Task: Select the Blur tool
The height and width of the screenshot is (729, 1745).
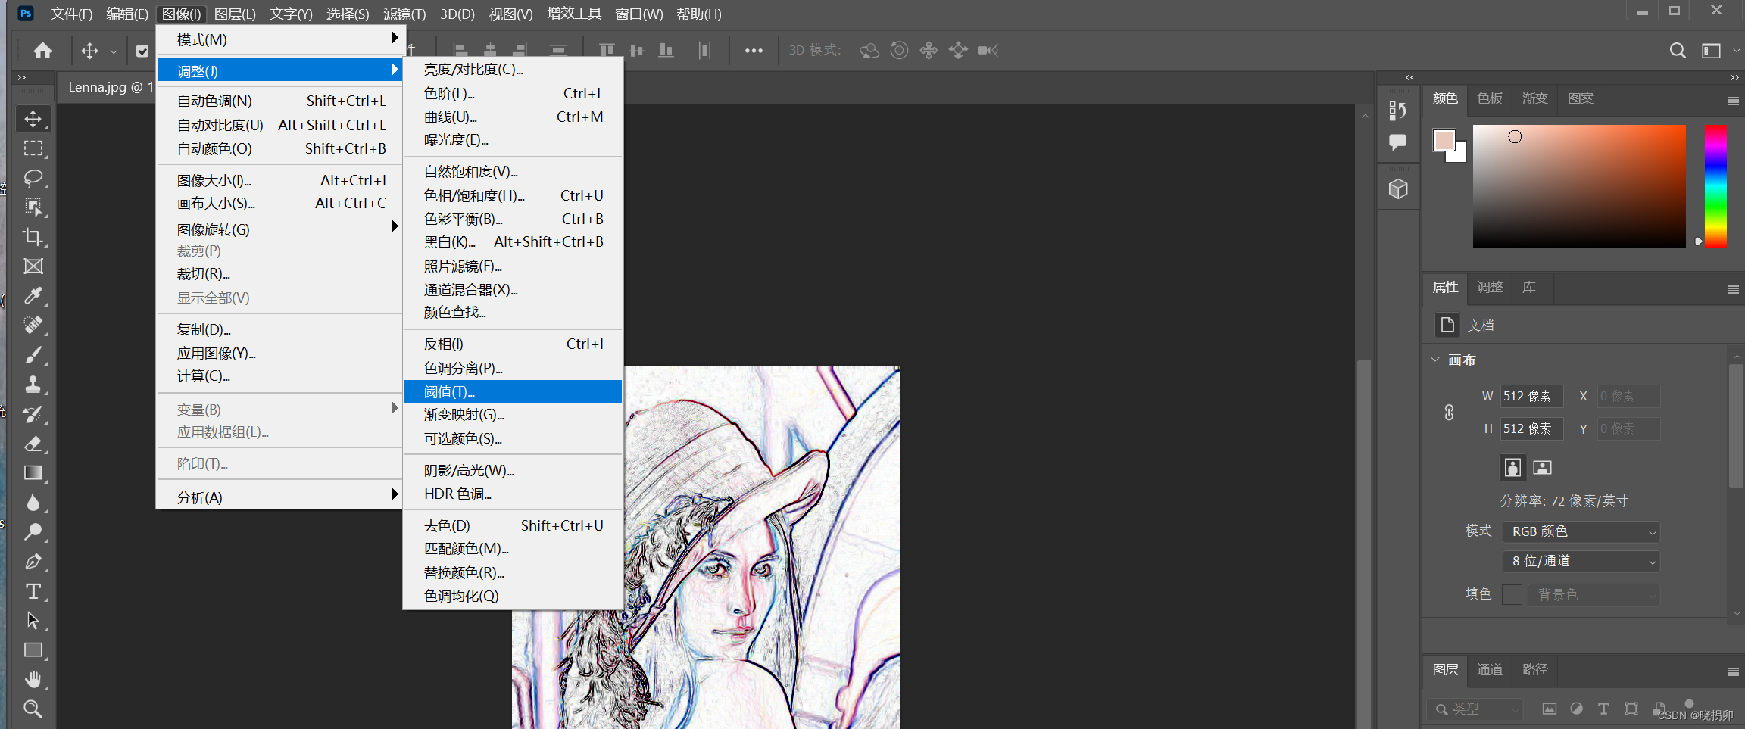Action: 33,503
